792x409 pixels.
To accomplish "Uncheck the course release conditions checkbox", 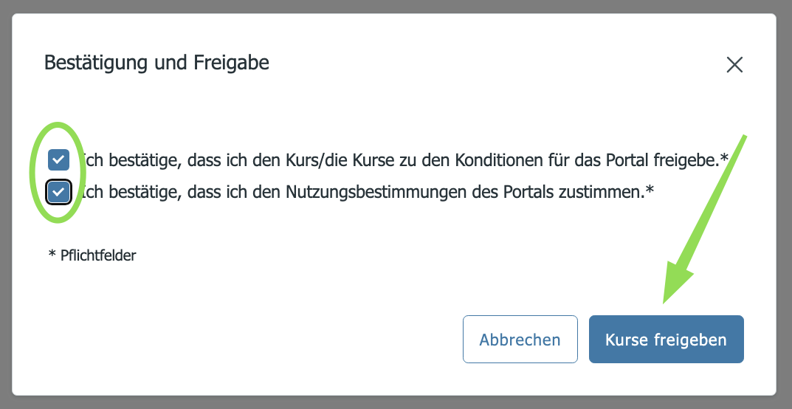I will [58, 159].
